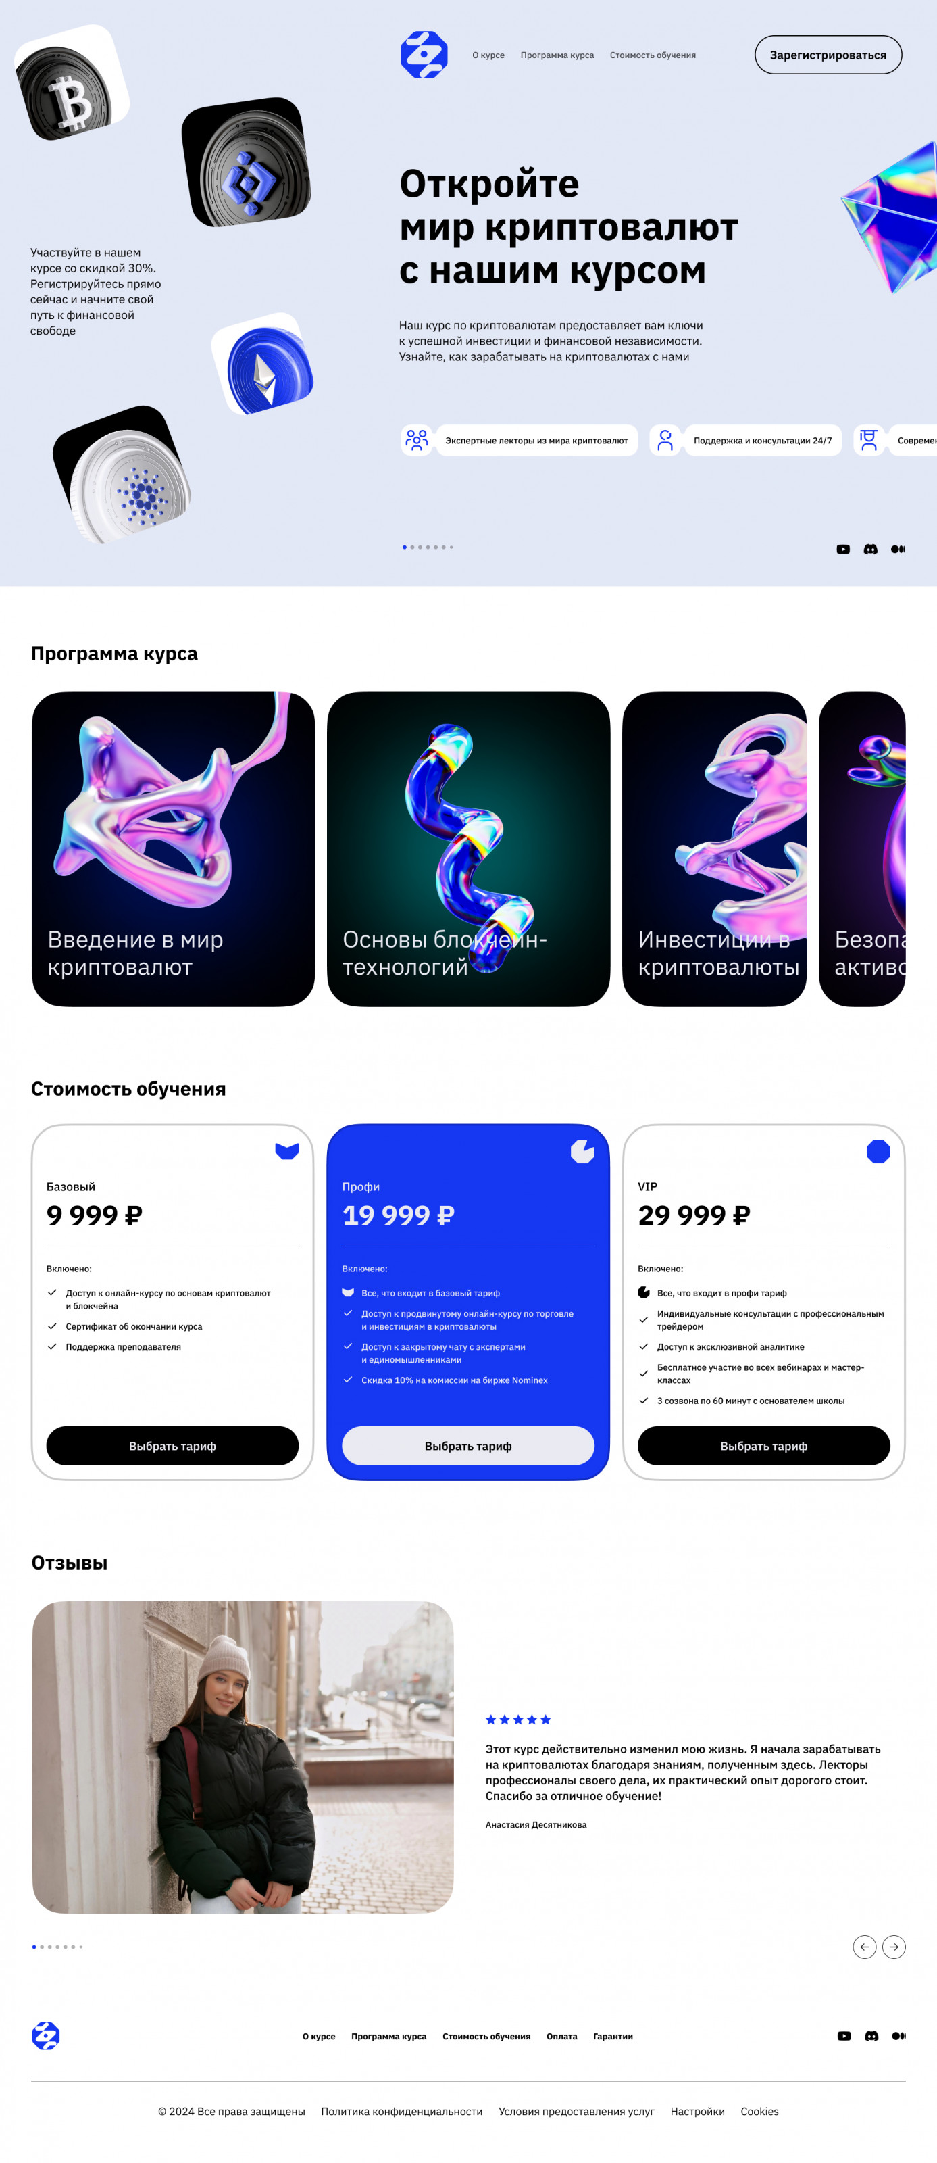The height and width of the screenshot is (2163, 937).
Task: Click the blue logo in the header
Action: 424,55
